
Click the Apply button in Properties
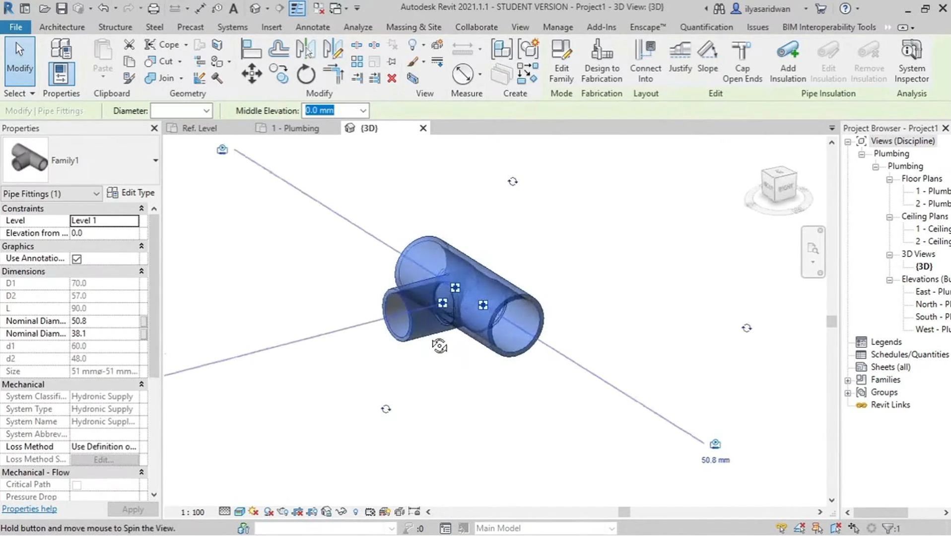(133, 509)
